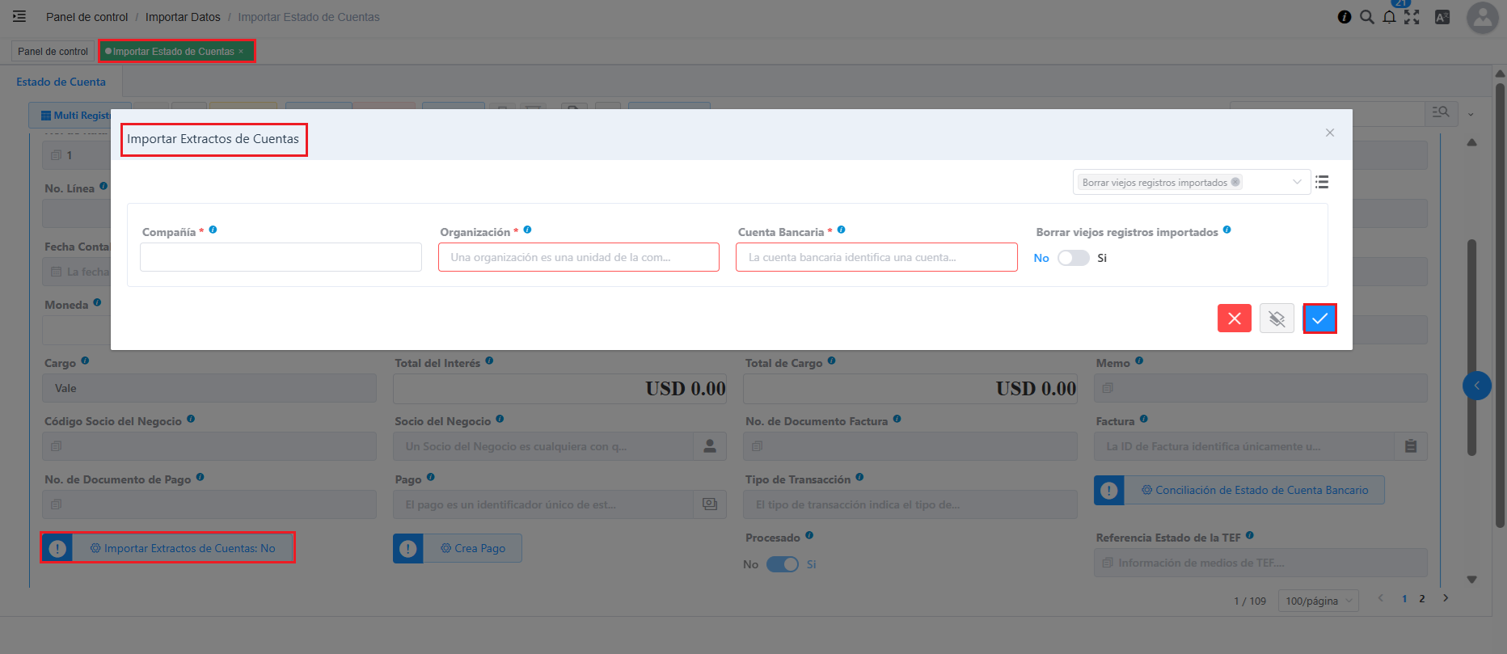Click the notifications bell icon
1507x654 pixels.
(x=1389, y=17)
